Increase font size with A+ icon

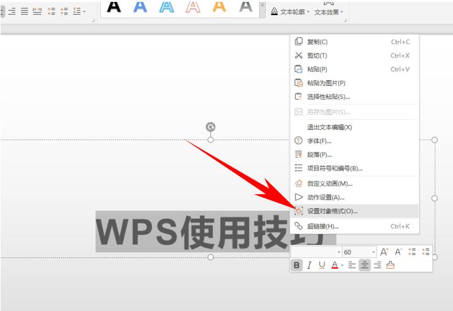coord(384,252)
